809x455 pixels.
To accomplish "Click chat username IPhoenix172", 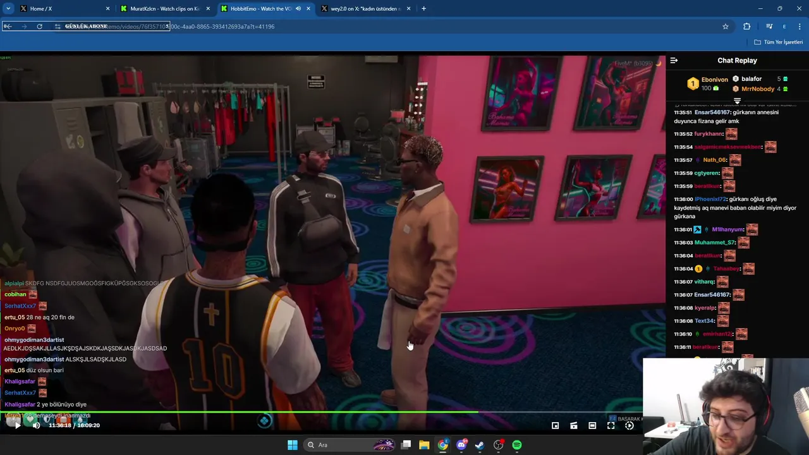I will [710, 199].
